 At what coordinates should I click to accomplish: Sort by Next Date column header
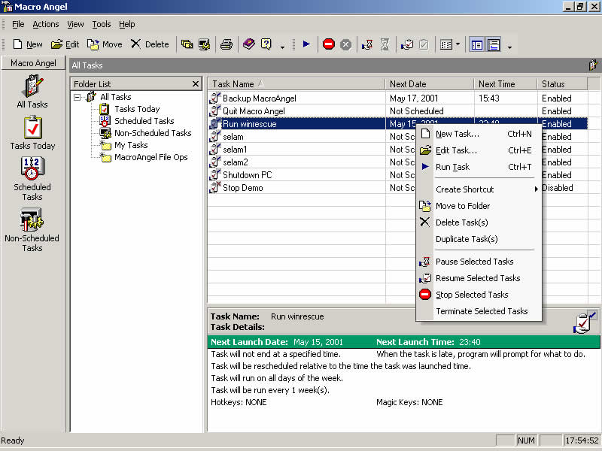[x=429, y=84]
